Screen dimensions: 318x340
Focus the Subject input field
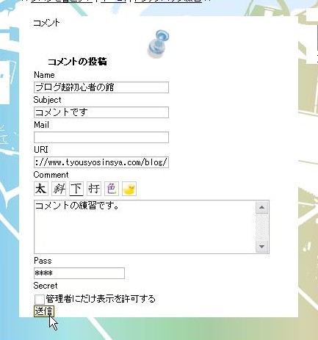[101, 112]
